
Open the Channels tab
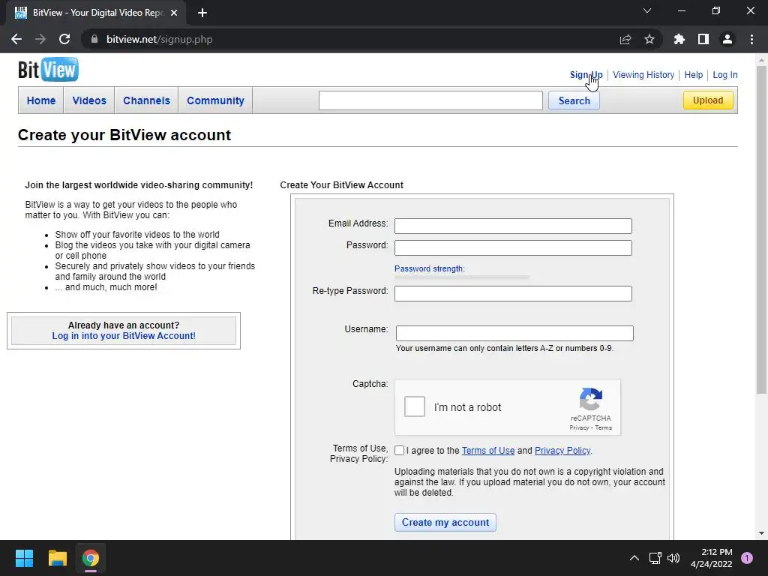[x=146, y=100]
